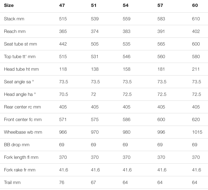Screen dimensions: 208x190
Task: Select the Fork rake fr mm label
Action: (x=20, y=170)
